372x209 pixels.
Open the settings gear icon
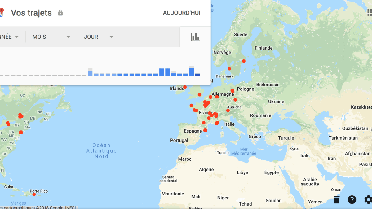[x=368, y=200]
